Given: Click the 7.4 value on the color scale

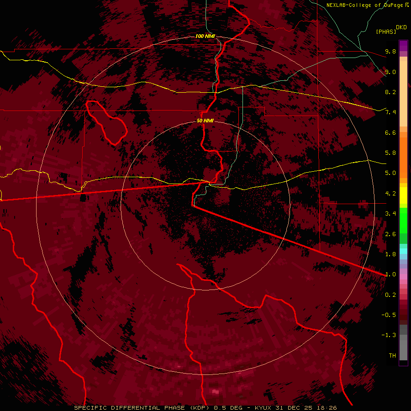Looking at the screenshot, I should 390,112.
